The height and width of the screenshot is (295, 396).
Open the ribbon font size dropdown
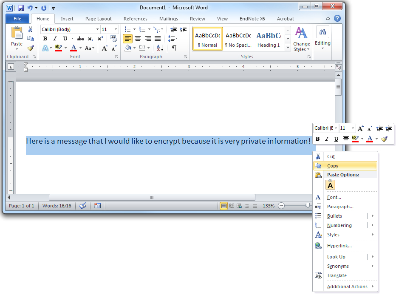click(x=116, y=29)
